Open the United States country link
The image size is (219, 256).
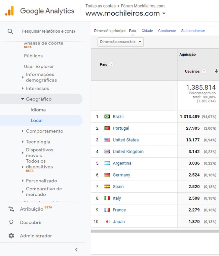125,140
